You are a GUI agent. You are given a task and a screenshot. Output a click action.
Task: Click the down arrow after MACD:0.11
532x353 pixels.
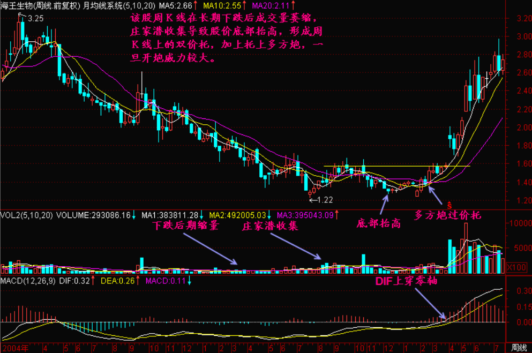[189, 281]
